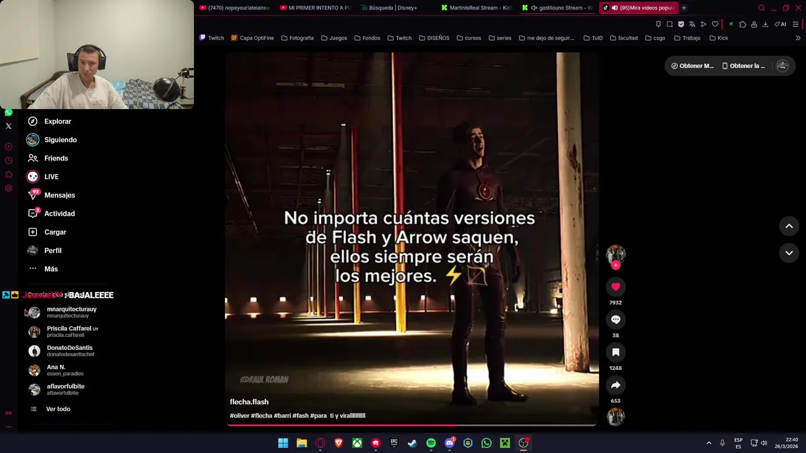
Task: Click the pinboard icon in browser toolbar
Action: coord(658,24)
